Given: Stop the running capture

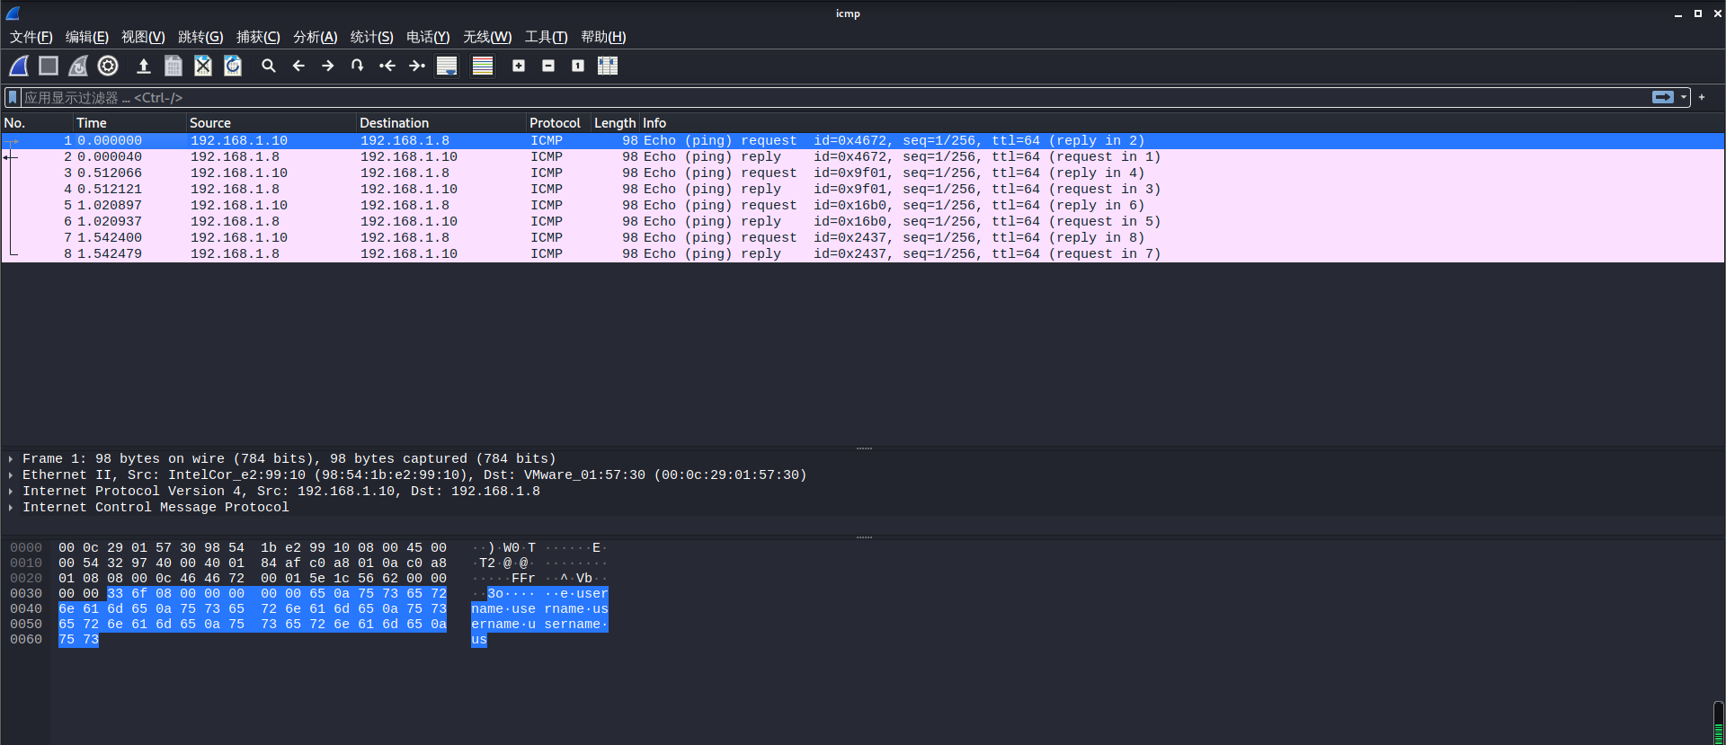Looking at the screenshot, I should pos(49,66).
